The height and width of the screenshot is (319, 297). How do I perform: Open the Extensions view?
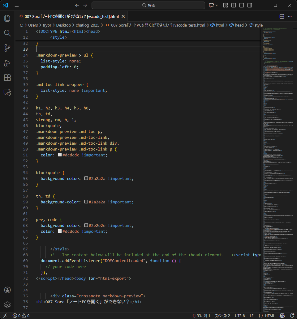[7, 77]
